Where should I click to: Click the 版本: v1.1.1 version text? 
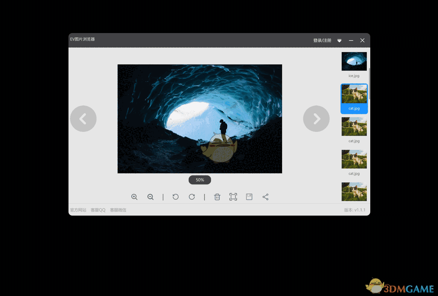(354, 210)
